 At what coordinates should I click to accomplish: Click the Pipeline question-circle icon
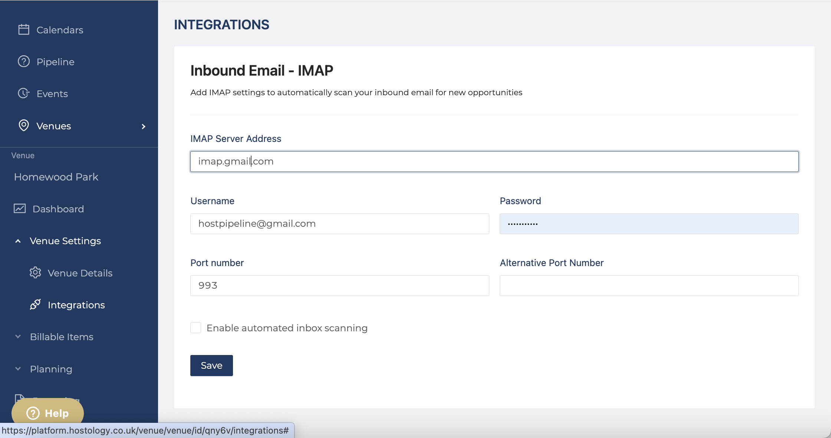coord(24,62)
